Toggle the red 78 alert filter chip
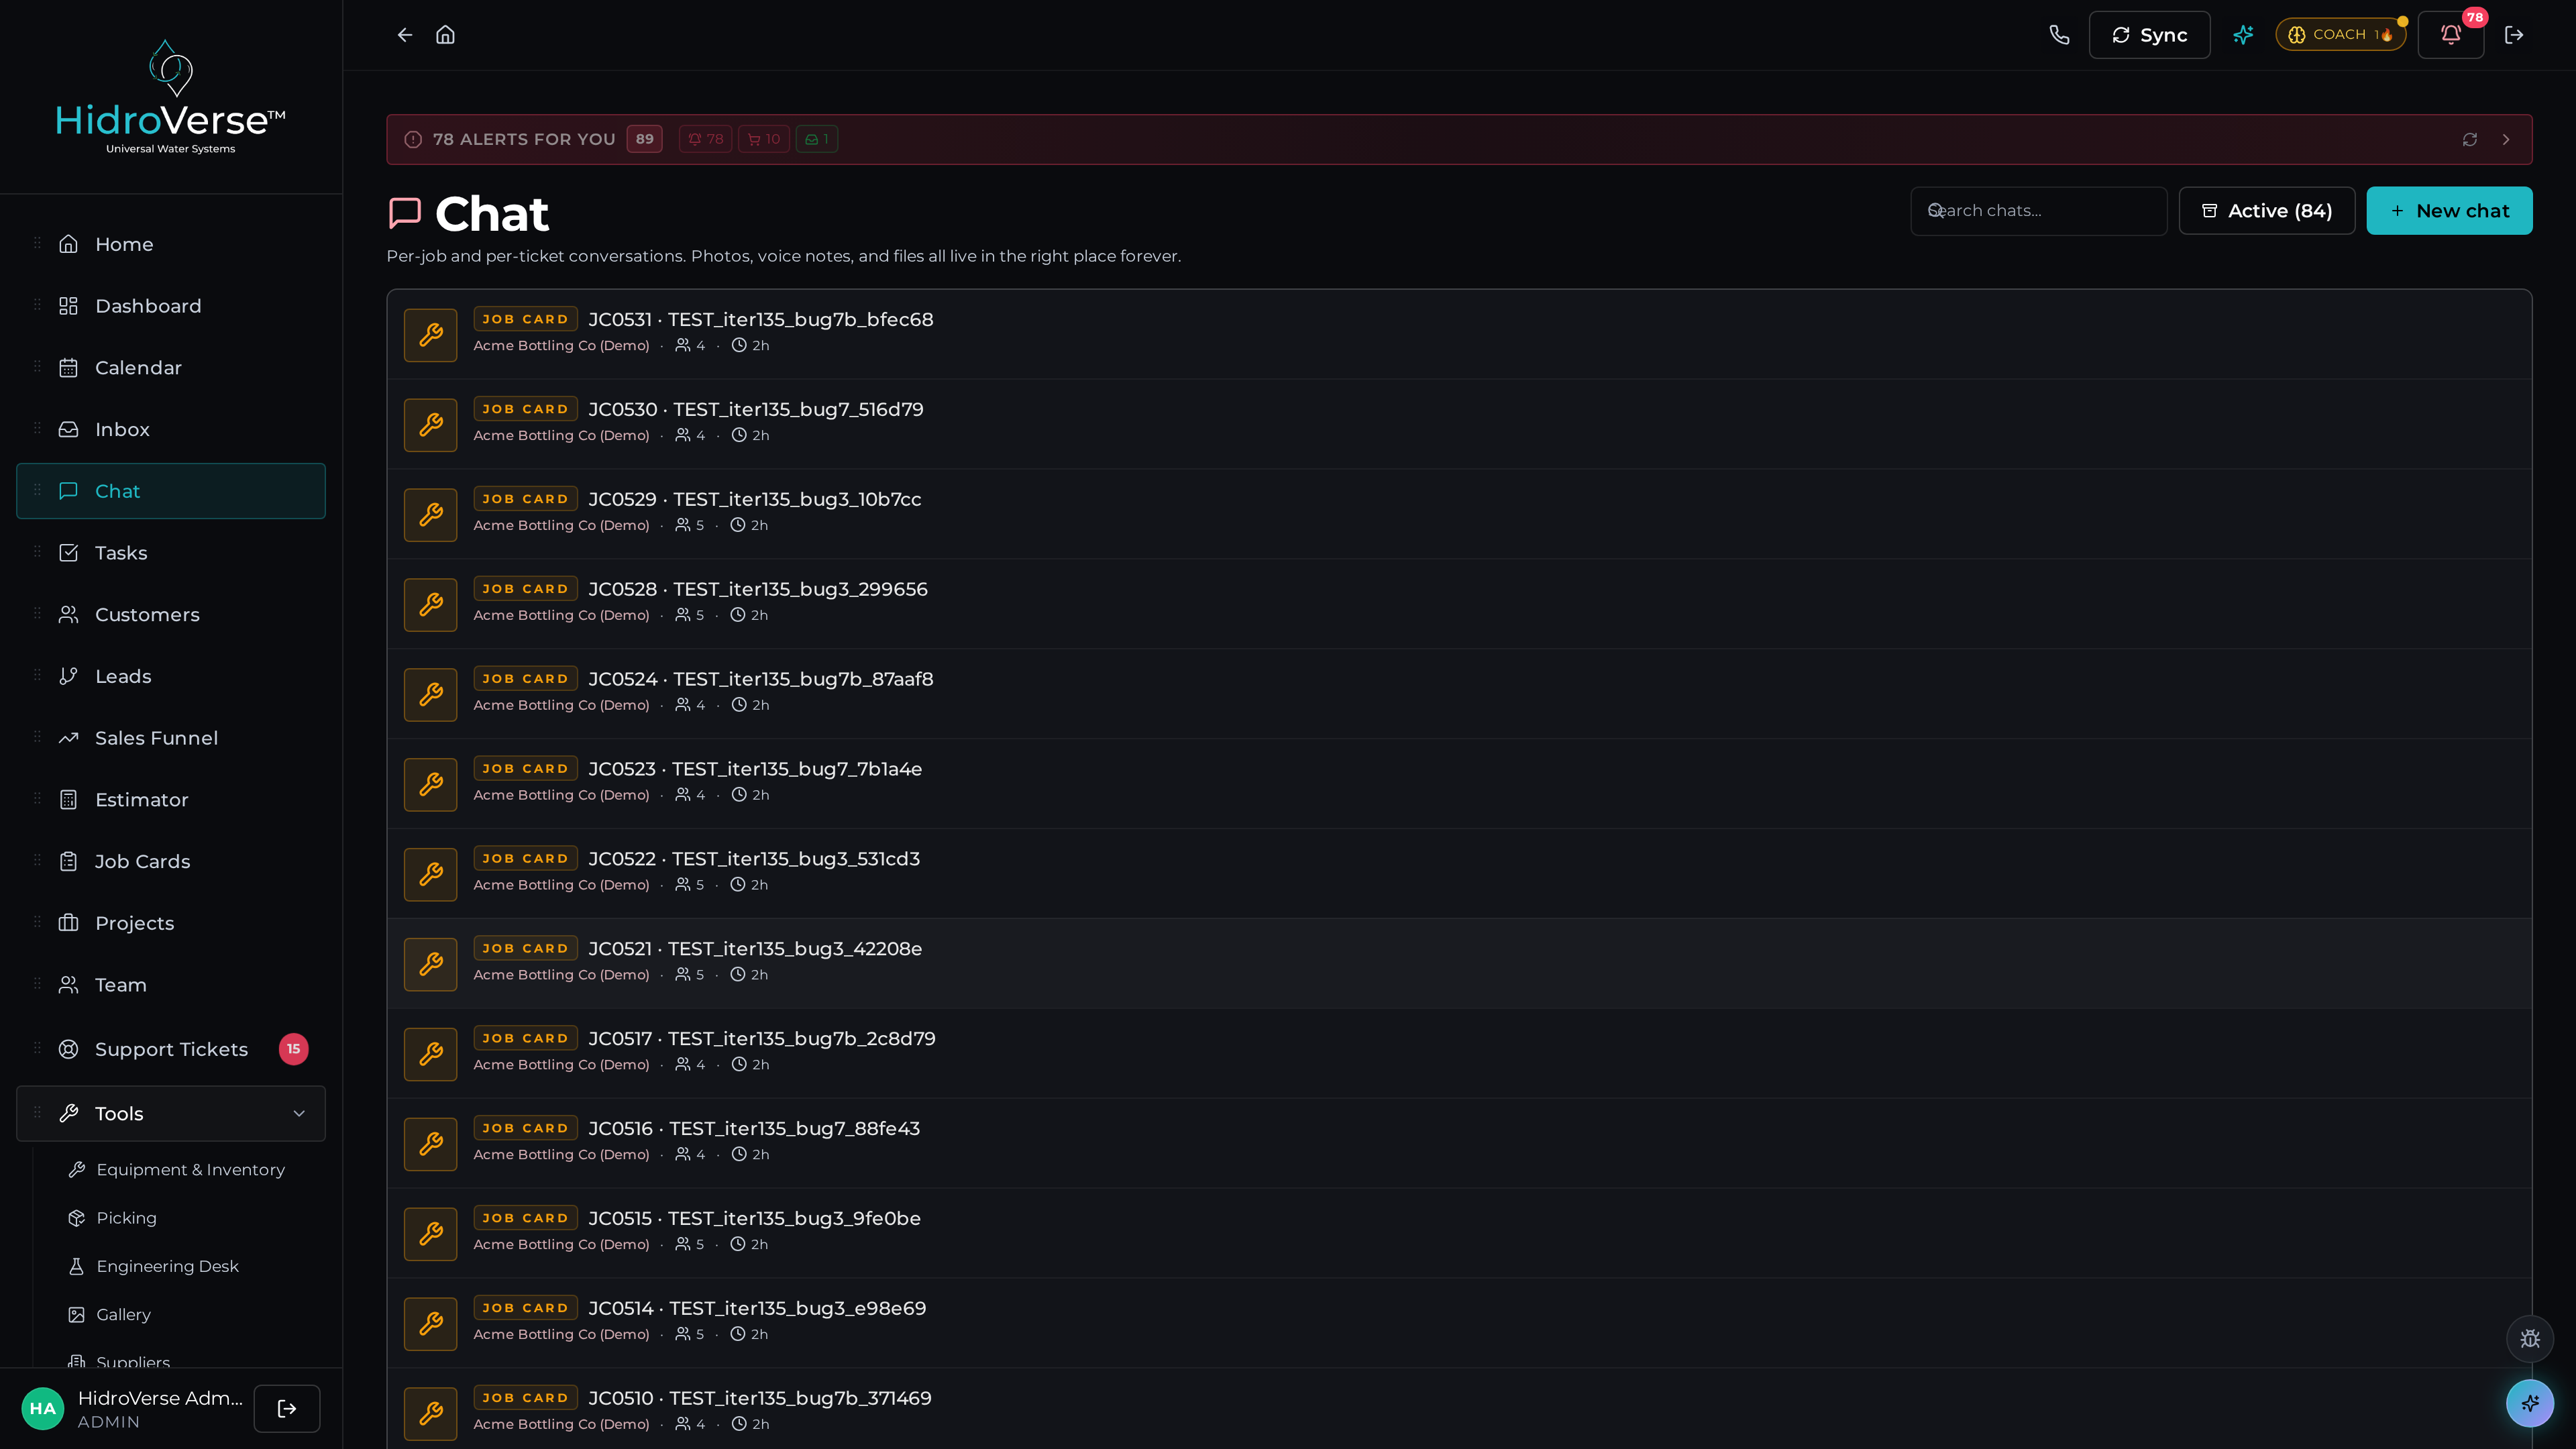Viewport: 2576px width, 1449px height. point(706,140)
